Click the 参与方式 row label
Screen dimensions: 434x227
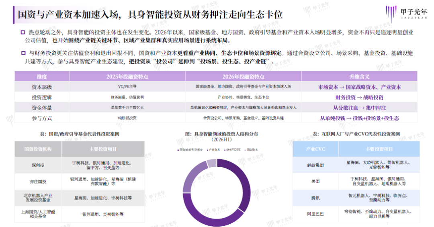coord(42,118)
